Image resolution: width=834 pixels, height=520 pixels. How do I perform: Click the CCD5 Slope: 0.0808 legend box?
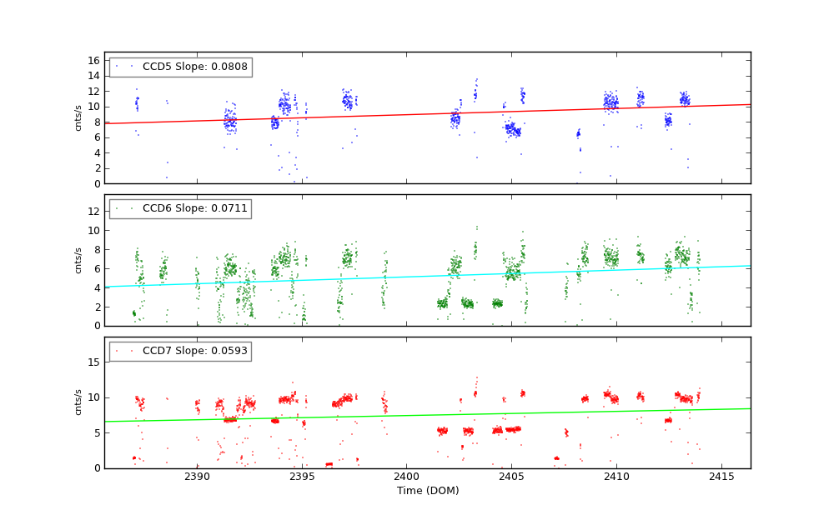180,67
